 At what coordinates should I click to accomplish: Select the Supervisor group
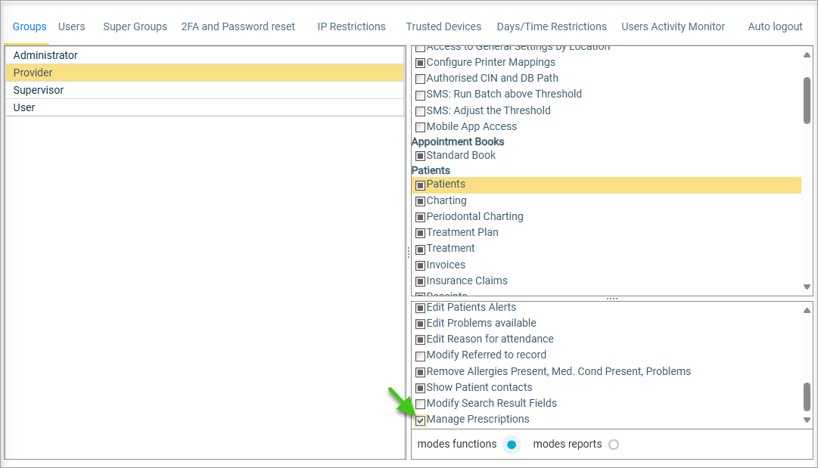[204, 90]
